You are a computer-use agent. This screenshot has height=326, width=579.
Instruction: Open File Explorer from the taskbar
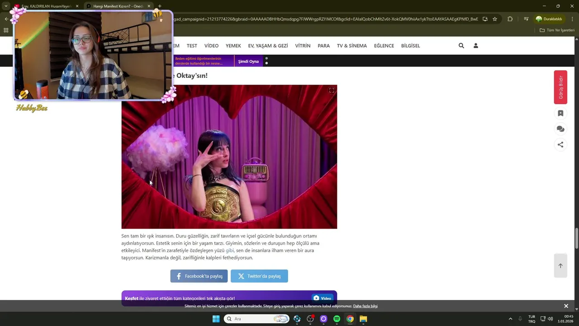tap(363, 319)
